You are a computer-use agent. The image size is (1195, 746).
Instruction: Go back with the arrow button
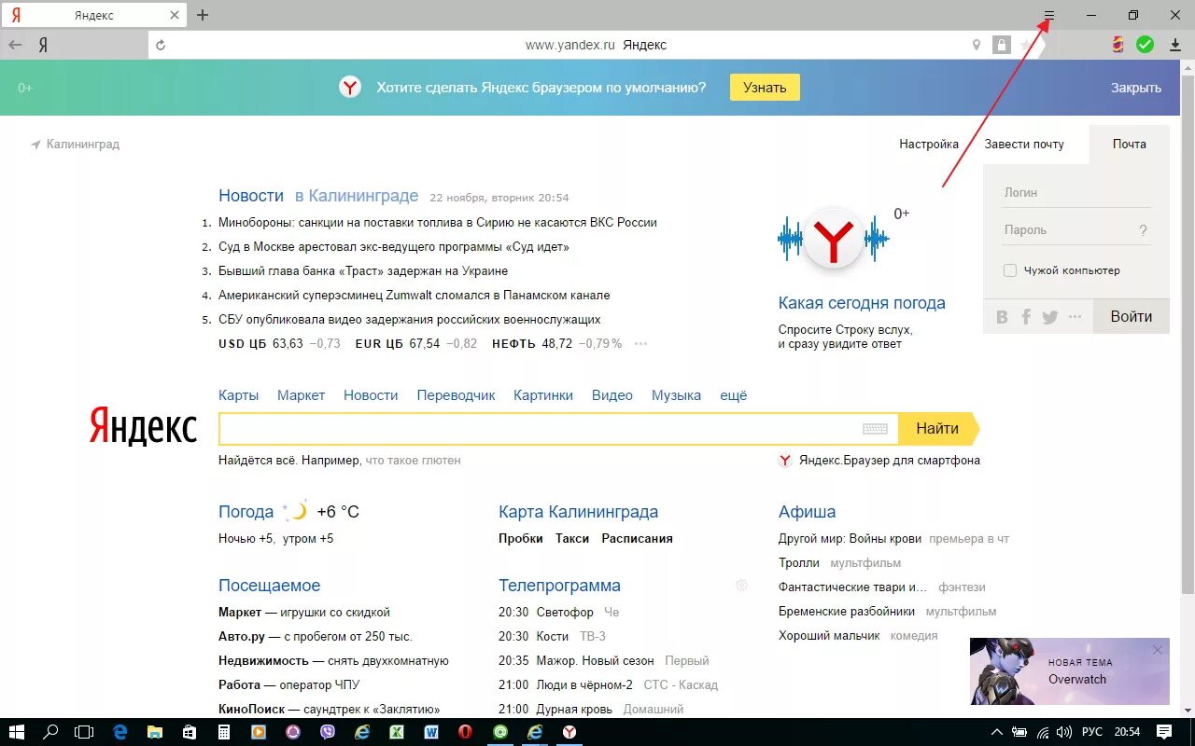(15, 45)
